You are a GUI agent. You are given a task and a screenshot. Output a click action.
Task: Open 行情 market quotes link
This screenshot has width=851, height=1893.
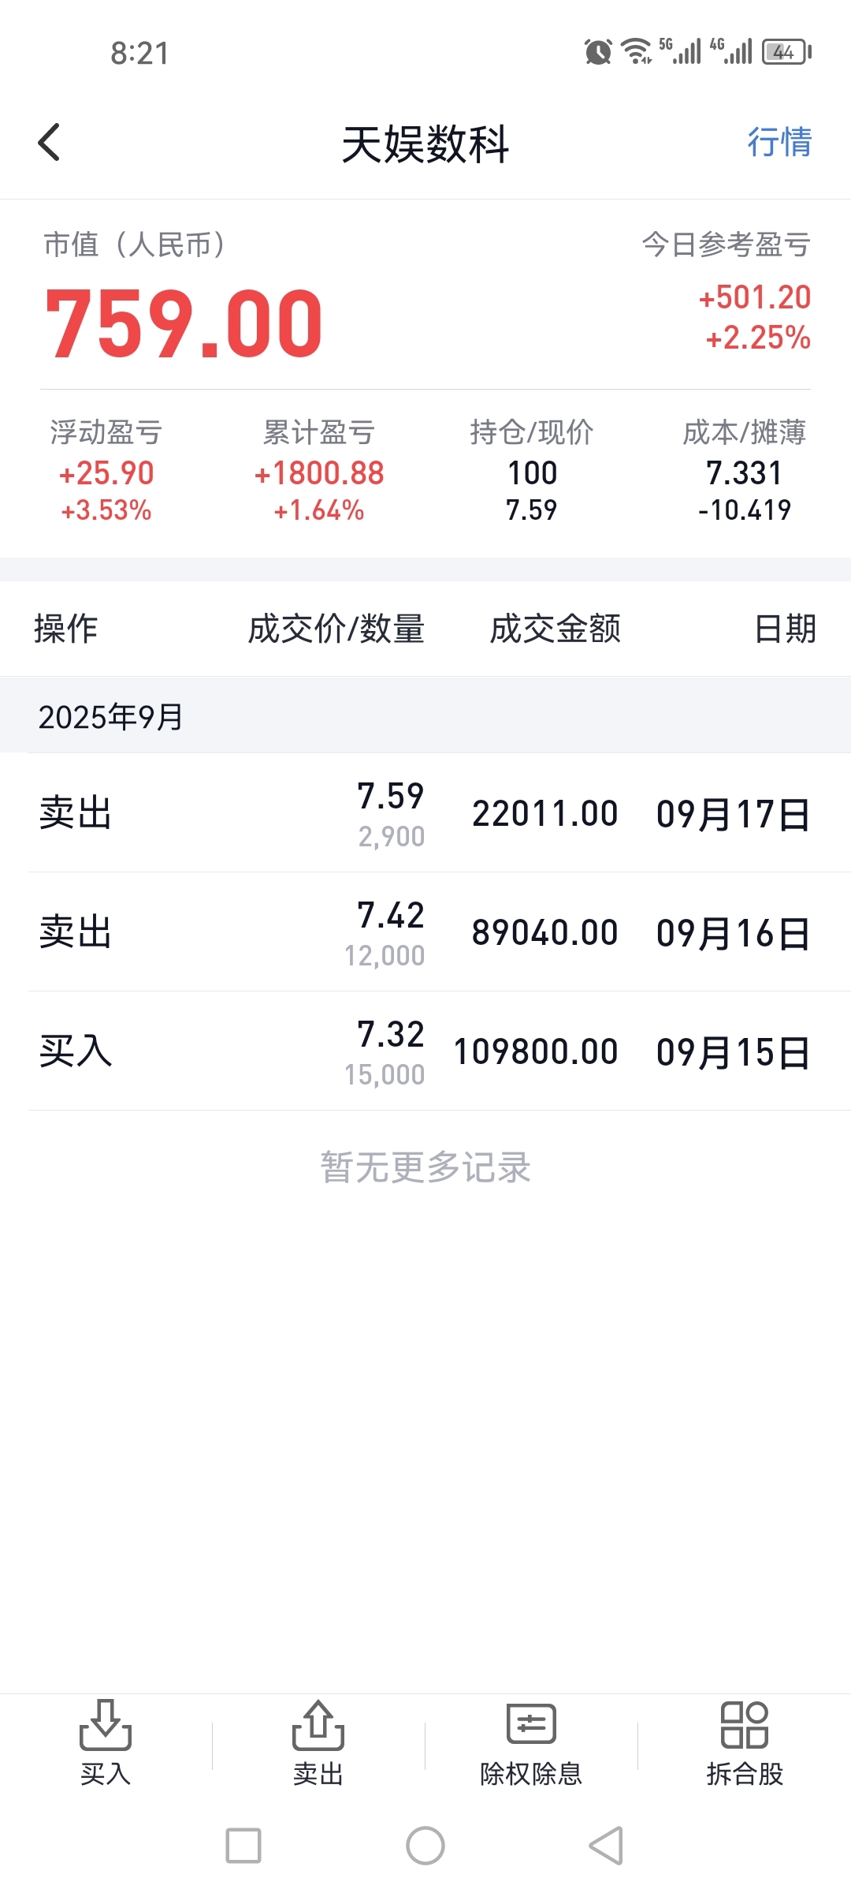(x=779, y=142)
